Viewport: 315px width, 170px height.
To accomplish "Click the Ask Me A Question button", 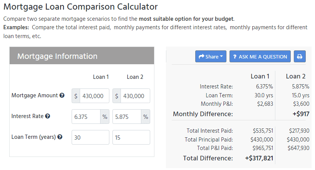I will point(260,57).
